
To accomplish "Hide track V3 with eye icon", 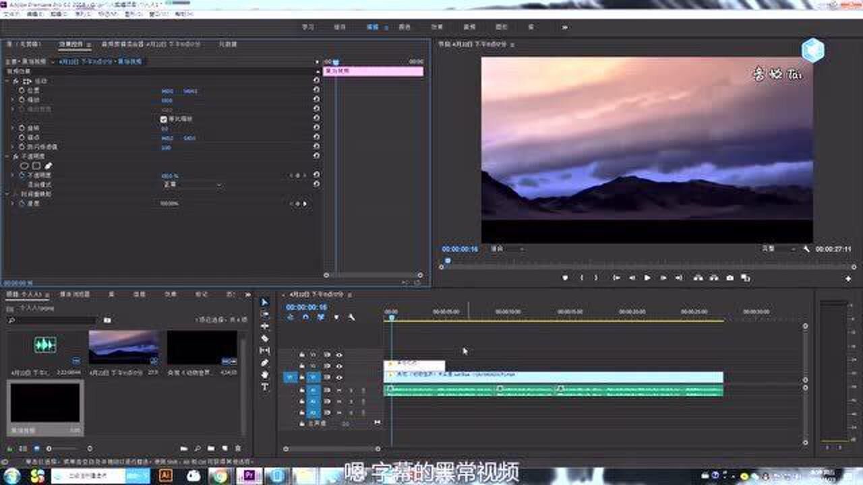I will click(x=339, y=354).
